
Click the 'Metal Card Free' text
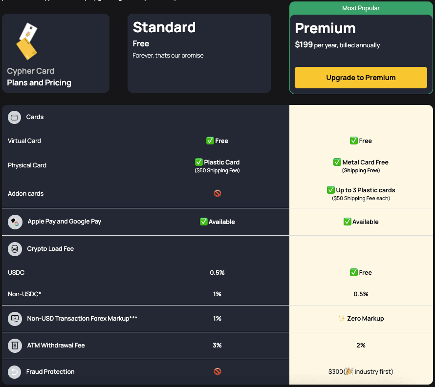(x=366, y=162)
